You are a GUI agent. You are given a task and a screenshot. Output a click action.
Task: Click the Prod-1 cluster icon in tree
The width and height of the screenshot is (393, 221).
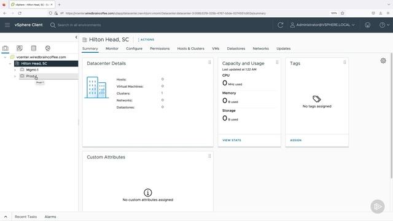22,76
